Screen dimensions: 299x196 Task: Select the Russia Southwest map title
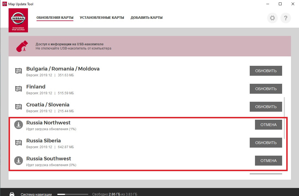click(x=49, y=158)
